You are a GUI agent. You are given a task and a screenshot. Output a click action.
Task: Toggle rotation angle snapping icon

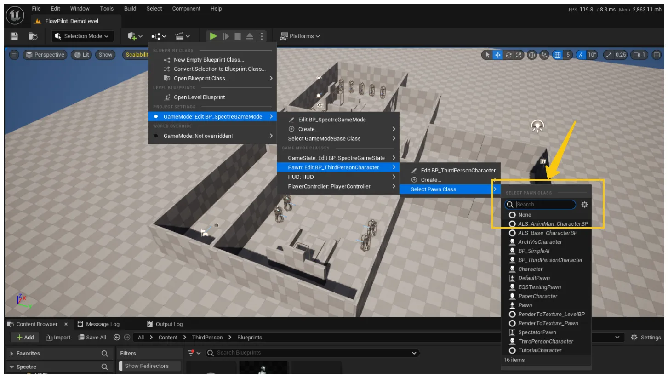[x=581, y=55]
